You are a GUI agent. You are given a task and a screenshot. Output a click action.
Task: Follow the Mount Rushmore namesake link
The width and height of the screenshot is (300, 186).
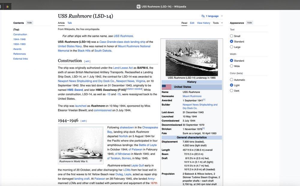(192, 96)
